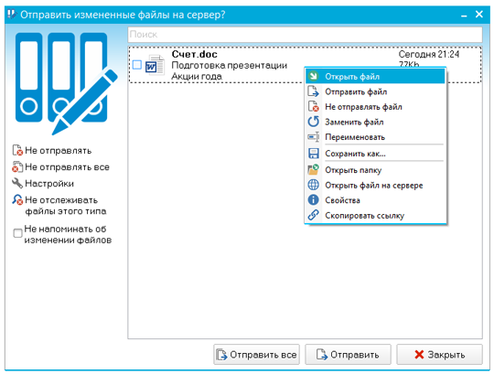Click the 'Открыть папку' folder icon
The height and width of the screenshot is (374, 494).
pos(313,169)
